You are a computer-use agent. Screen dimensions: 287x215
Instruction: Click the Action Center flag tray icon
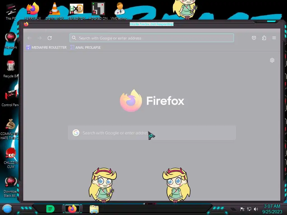point(242,209)
